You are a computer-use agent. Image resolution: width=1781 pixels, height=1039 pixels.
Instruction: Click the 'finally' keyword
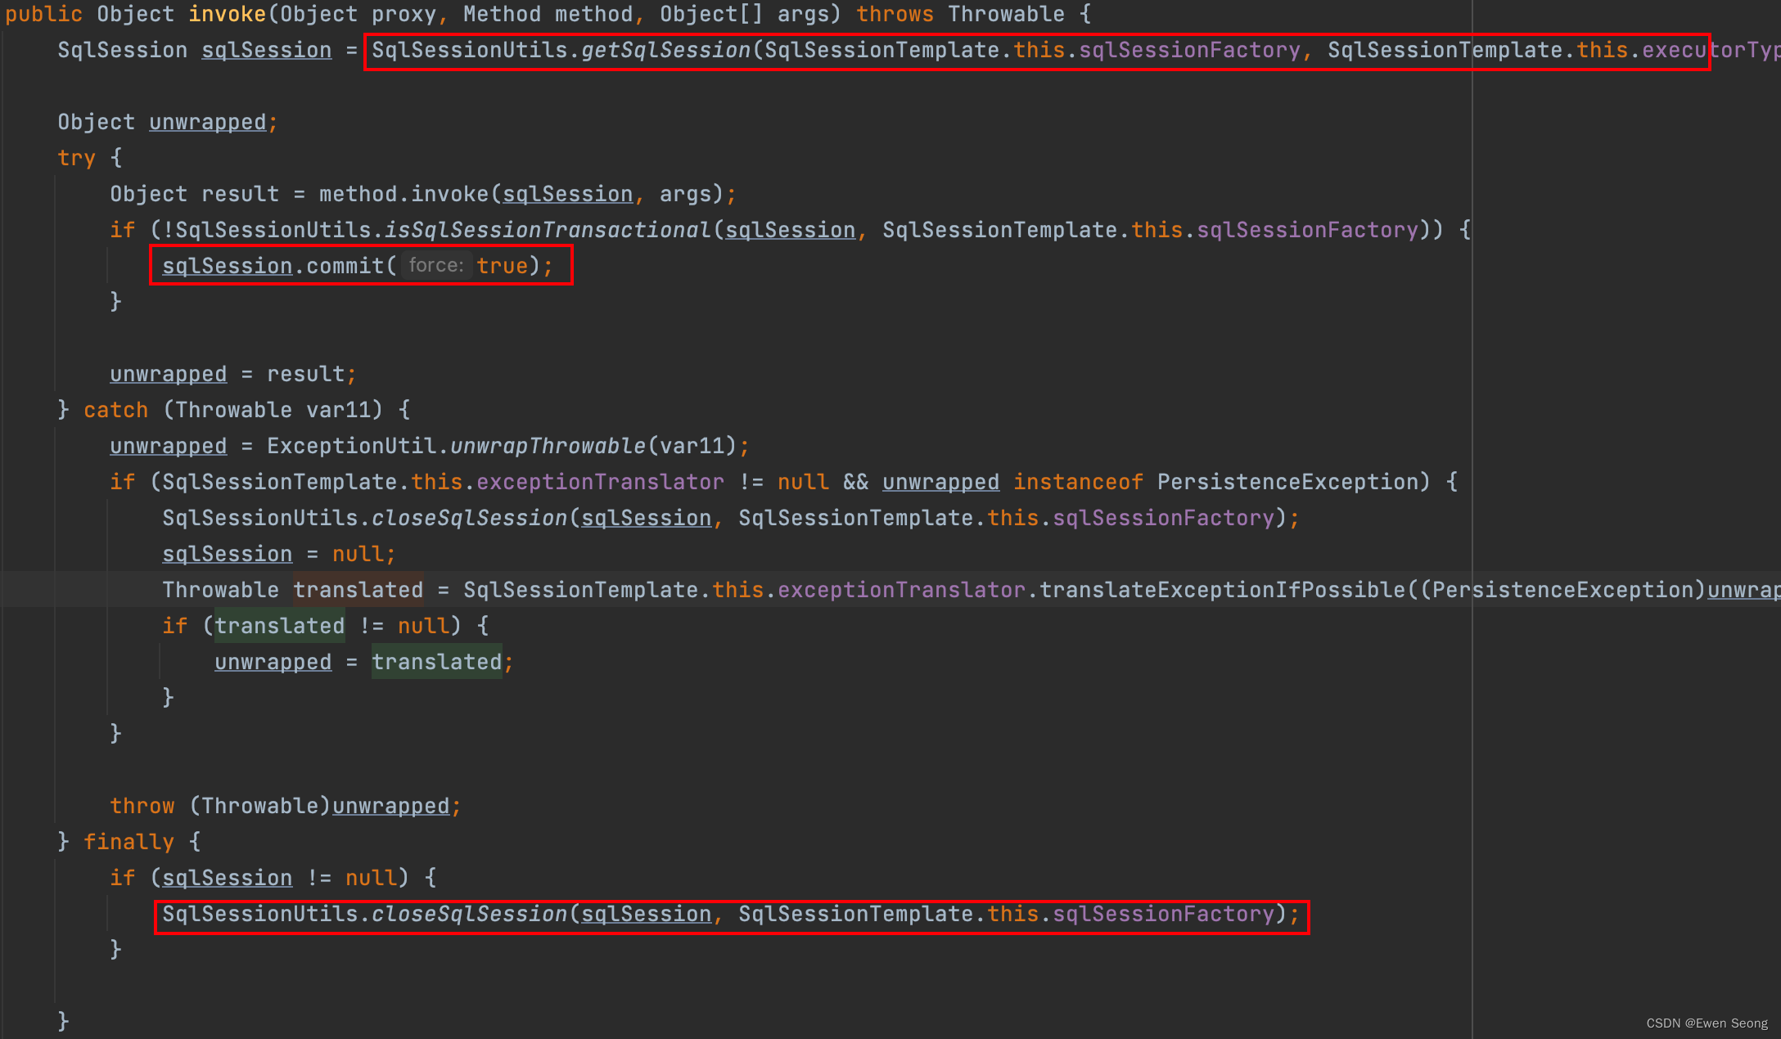point(129,842)
